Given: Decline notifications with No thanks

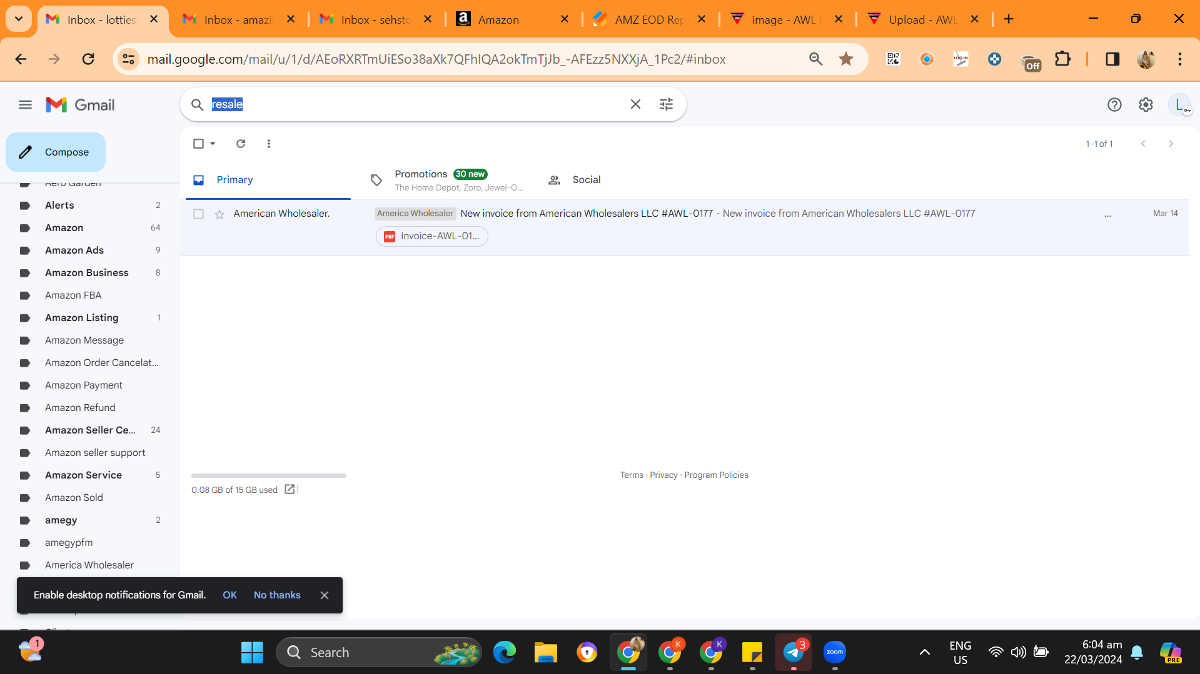Looking at the screenshot, I should (277, 595).
